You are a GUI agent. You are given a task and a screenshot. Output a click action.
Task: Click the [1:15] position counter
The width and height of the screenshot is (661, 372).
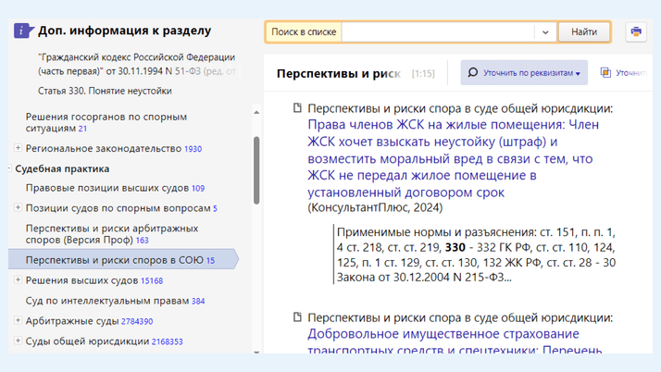(x=423, y=73)
